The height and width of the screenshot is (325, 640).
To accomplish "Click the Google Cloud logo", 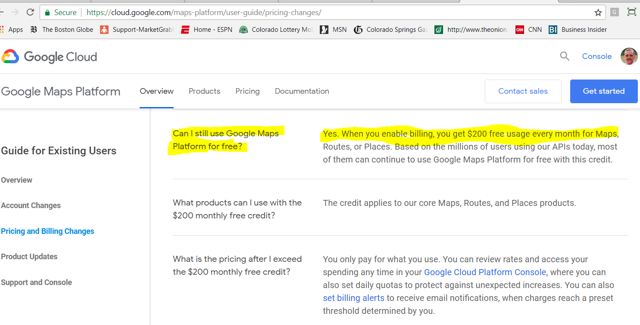I will point(49,57).
